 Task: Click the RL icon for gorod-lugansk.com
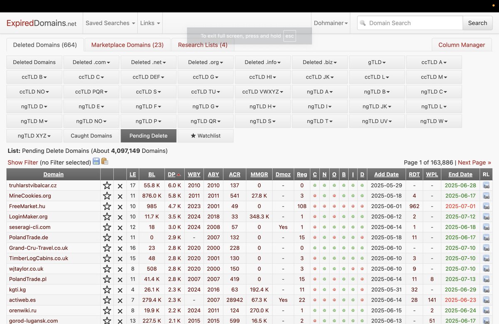tap(486, 321)
